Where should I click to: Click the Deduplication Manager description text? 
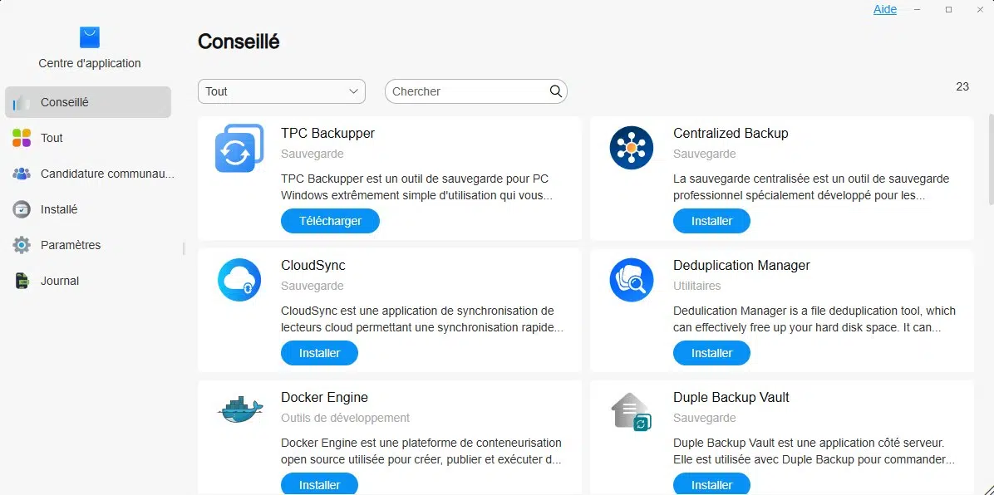(x=814, y=320)
